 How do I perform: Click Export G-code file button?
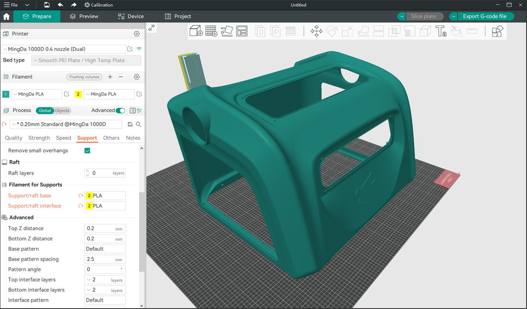485,16
